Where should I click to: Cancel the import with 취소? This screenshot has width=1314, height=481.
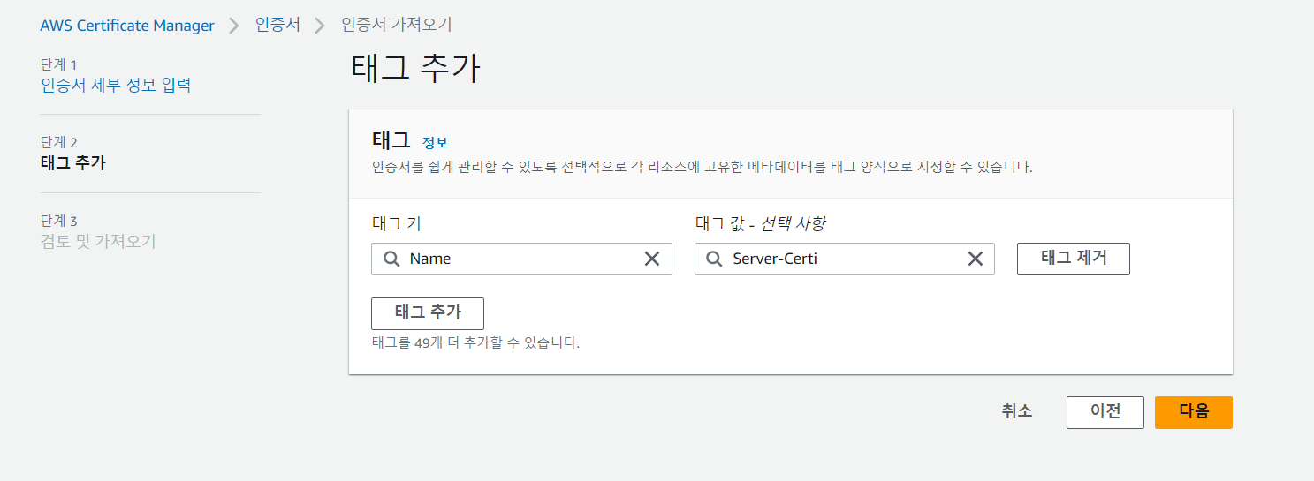(1017, 411)
